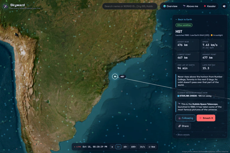Click the HST title heading
This screenshot has width=230, height=153.
[x=179, y=31]
